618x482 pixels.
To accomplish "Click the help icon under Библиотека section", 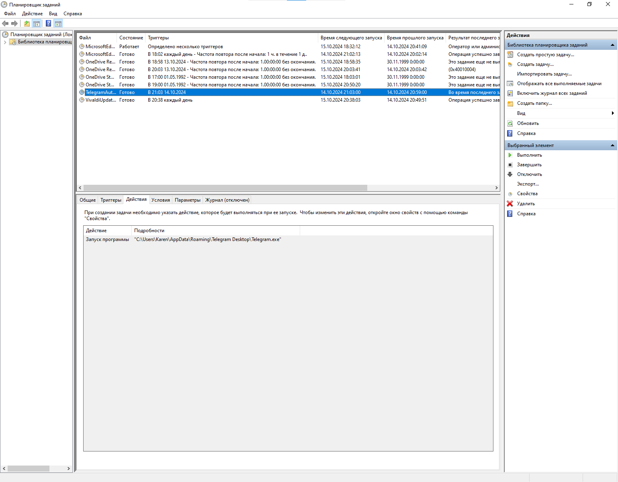I will point(510,133).
